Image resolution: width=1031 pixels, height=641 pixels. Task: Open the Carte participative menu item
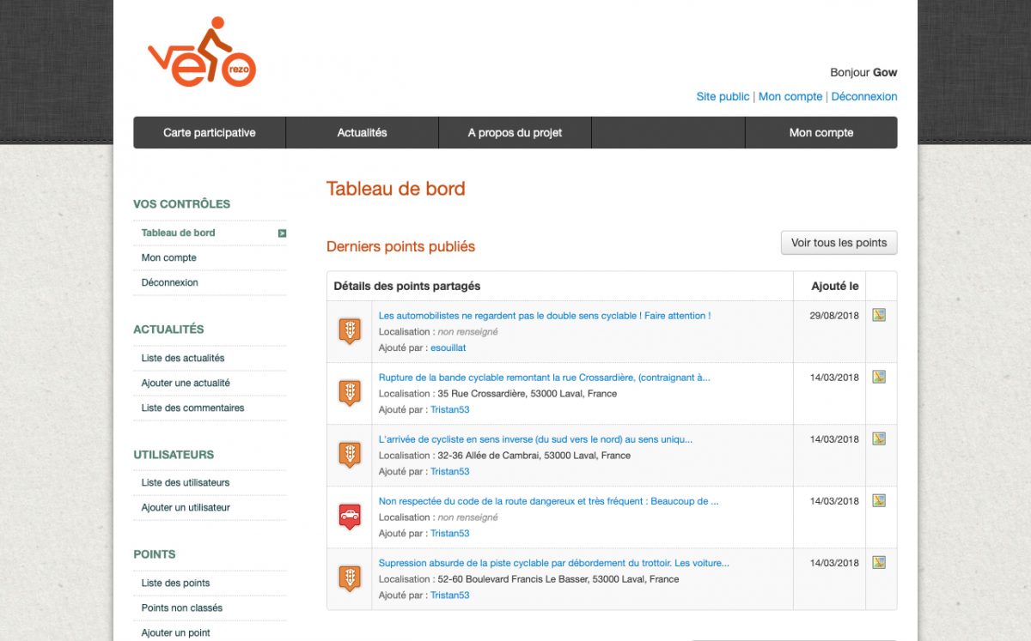pyautogui.click(x=210, y=133)
